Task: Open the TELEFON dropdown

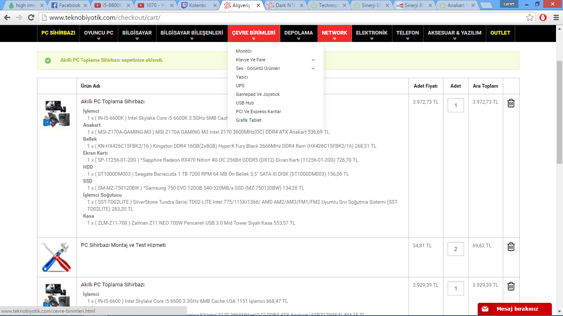Action: [x=408, y=33]
